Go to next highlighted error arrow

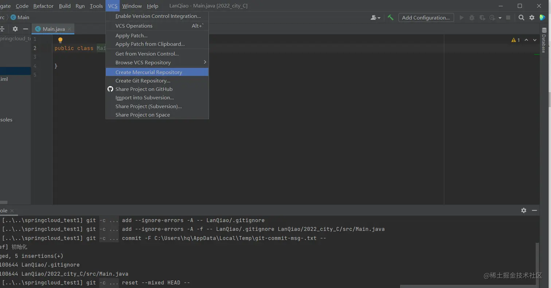tap(535, 40)
